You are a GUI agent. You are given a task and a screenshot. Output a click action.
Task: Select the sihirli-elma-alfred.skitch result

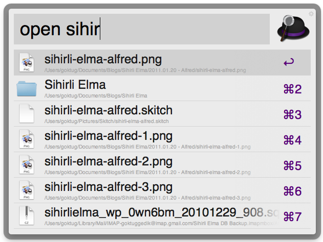tap(109, 110)
